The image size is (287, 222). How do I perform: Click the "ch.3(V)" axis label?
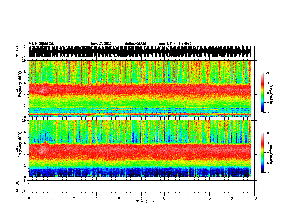click(17, 186)
